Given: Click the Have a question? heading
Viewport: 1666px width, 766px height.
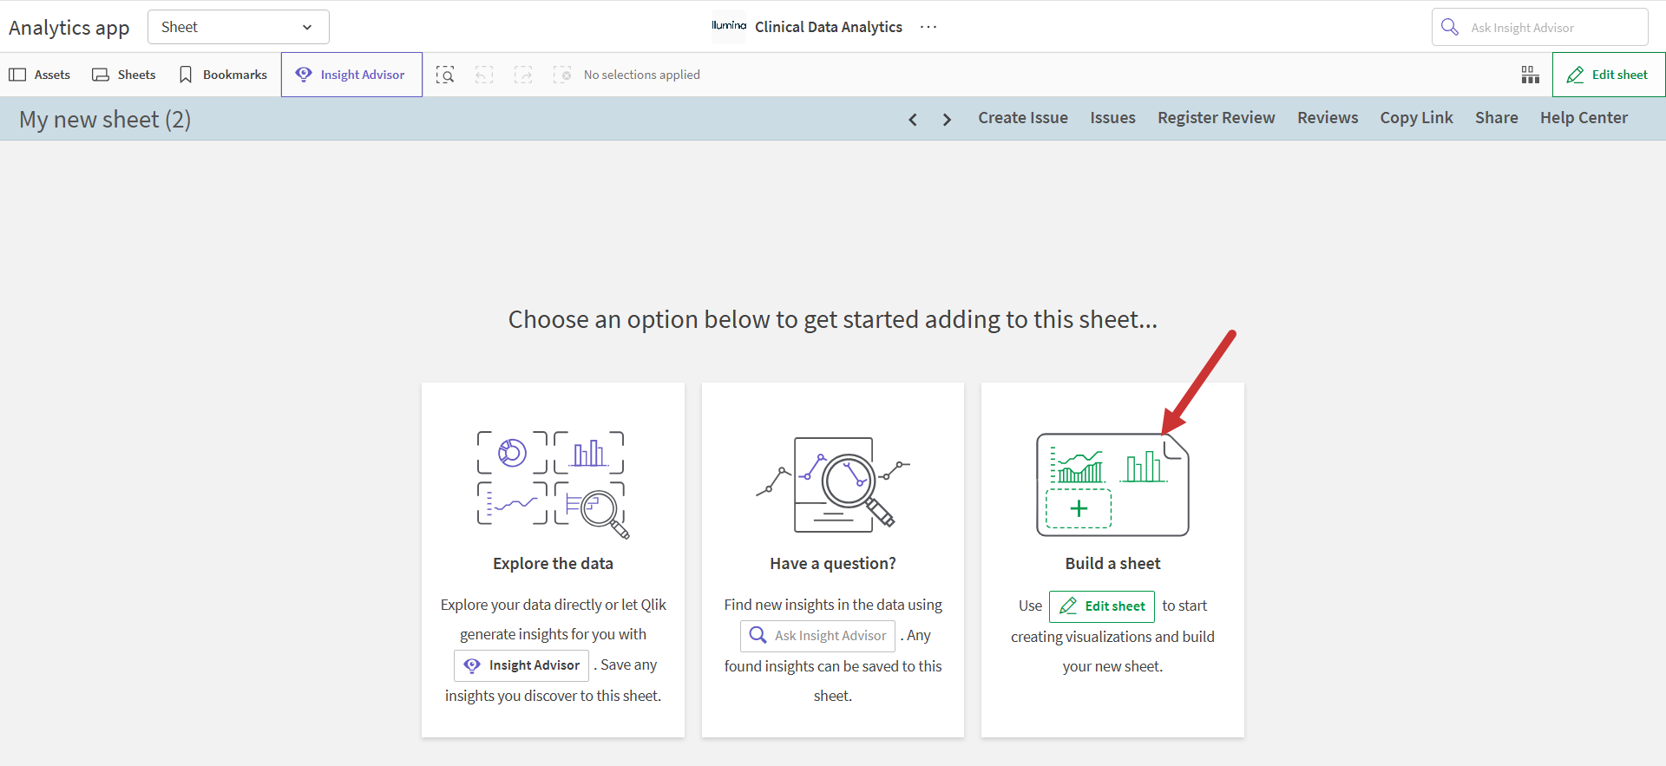Looking at the screenshot, I should [833, 564].
